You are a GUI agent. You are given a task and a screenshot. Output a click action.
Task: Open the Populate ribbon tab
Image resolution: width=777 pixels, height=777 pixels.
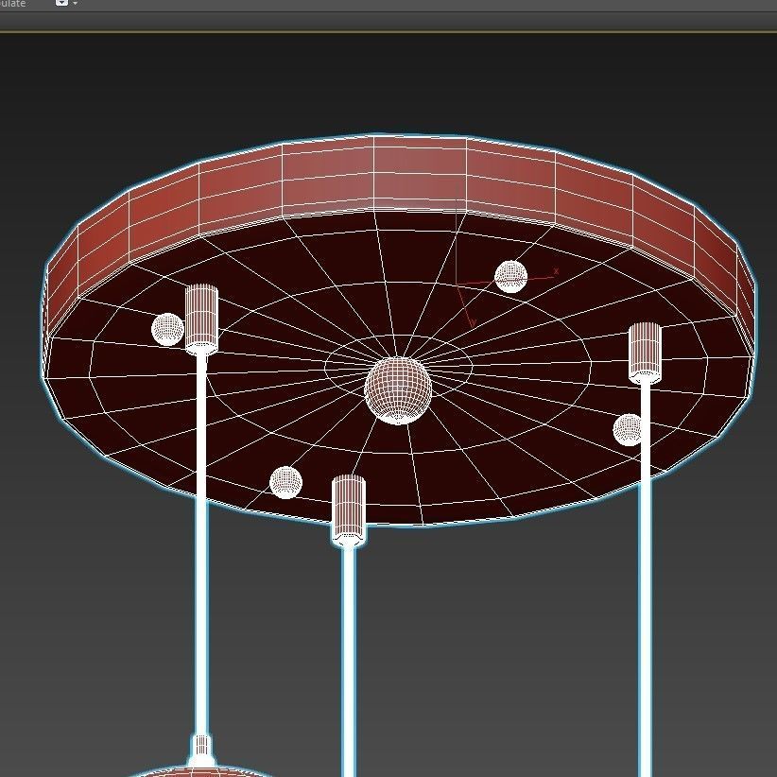12,3
